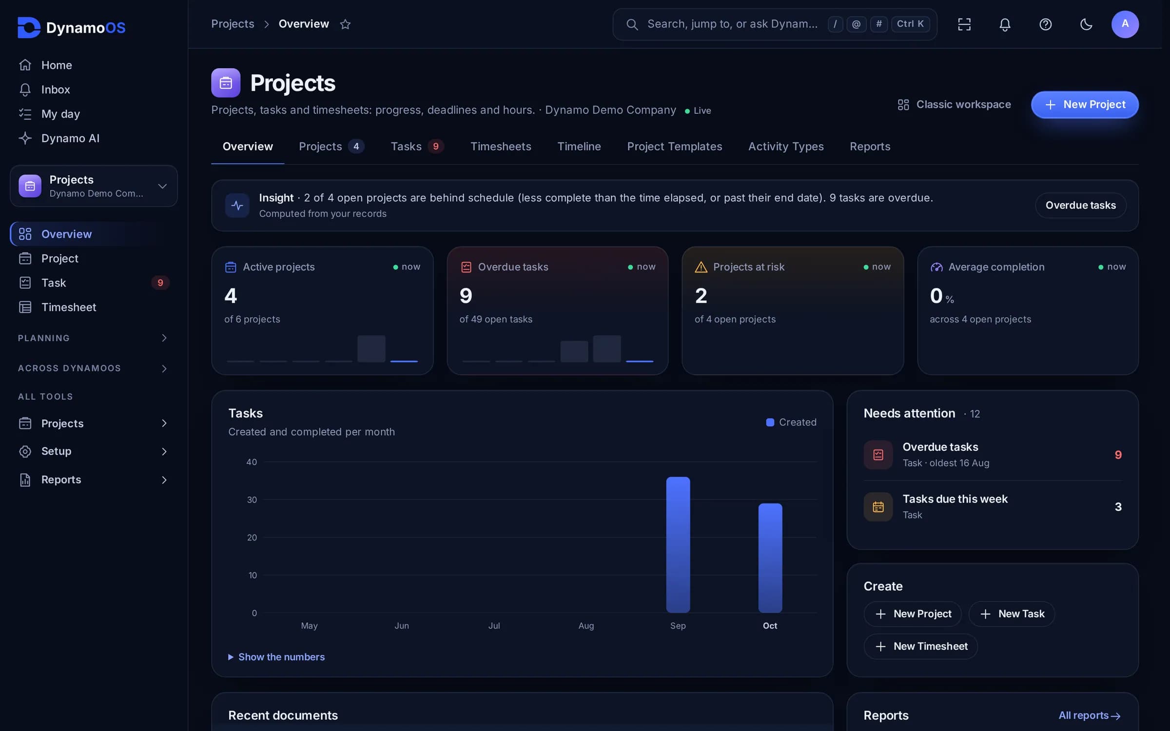Open Timesheet in sidebar
The width and height of the screenshot is (1170, 731).
pyautogui.click(x=94, y=307)
